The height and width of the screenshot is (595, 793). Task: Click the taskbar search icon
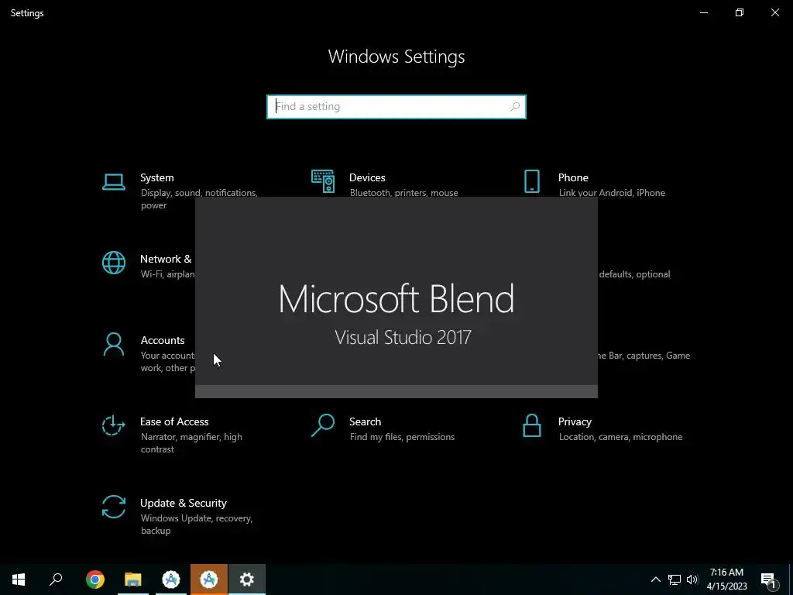[56, 580]
